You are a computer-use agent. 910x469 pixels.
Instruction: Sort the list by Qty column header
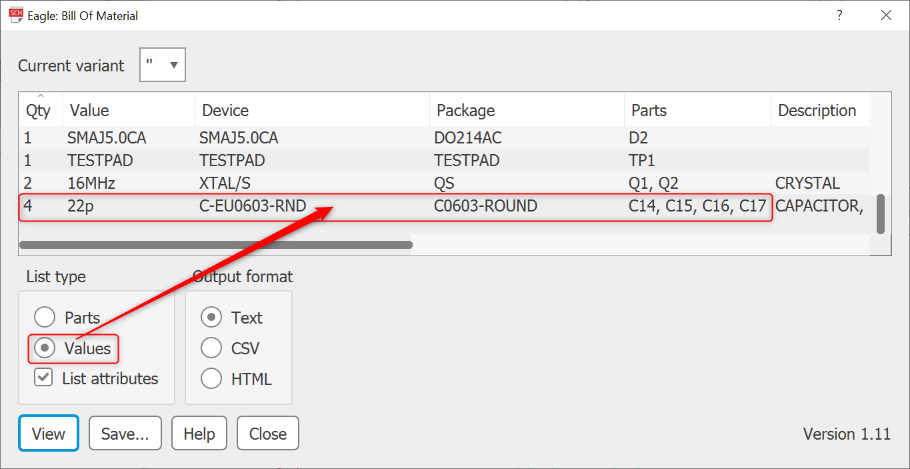click(x=39, y=111)
